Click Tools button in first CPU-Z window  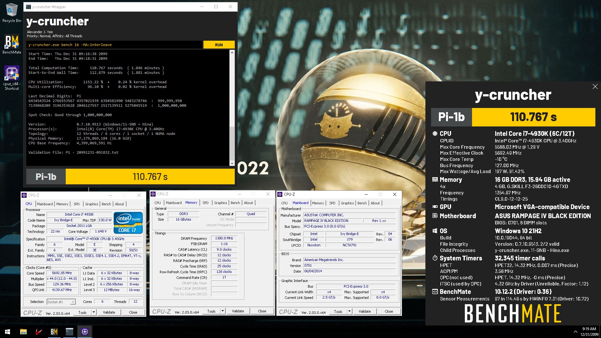pos(83,312)
